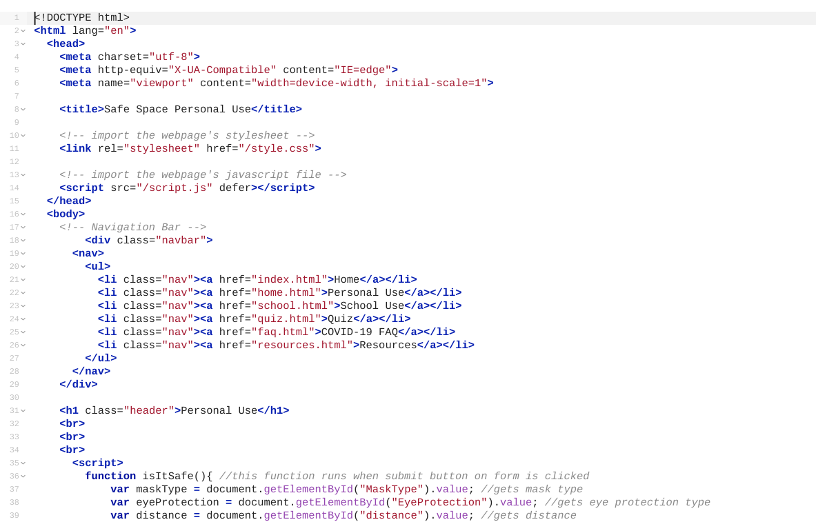
Task: Click the "utf-8" charset value
Action: [x=171, y=57]
